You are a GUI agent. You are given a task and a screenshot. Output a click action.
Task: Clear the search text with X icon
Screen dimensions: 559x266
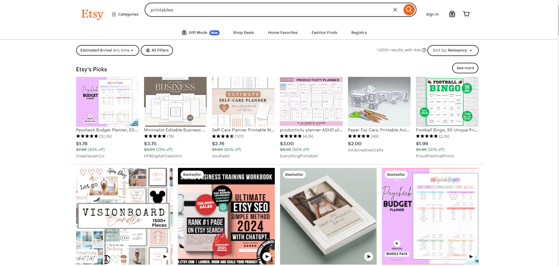point(395,10)
